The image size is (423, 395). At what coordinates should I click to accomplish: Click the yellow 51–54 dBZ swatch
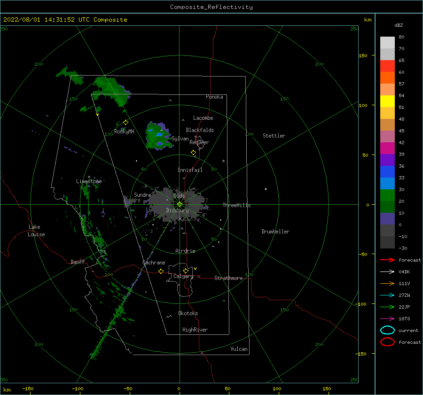[387, 101]
